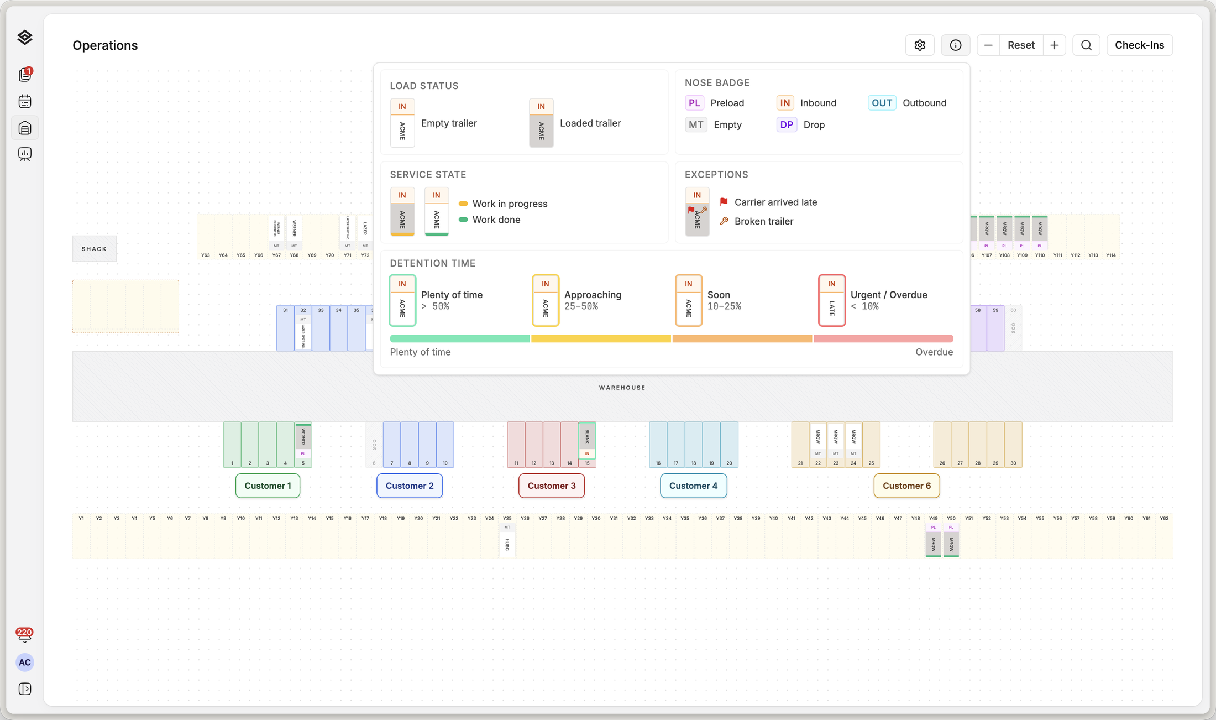Select the Customer 2 label
Viewport: 1216px width, 720px height.
tap(410, 486)
